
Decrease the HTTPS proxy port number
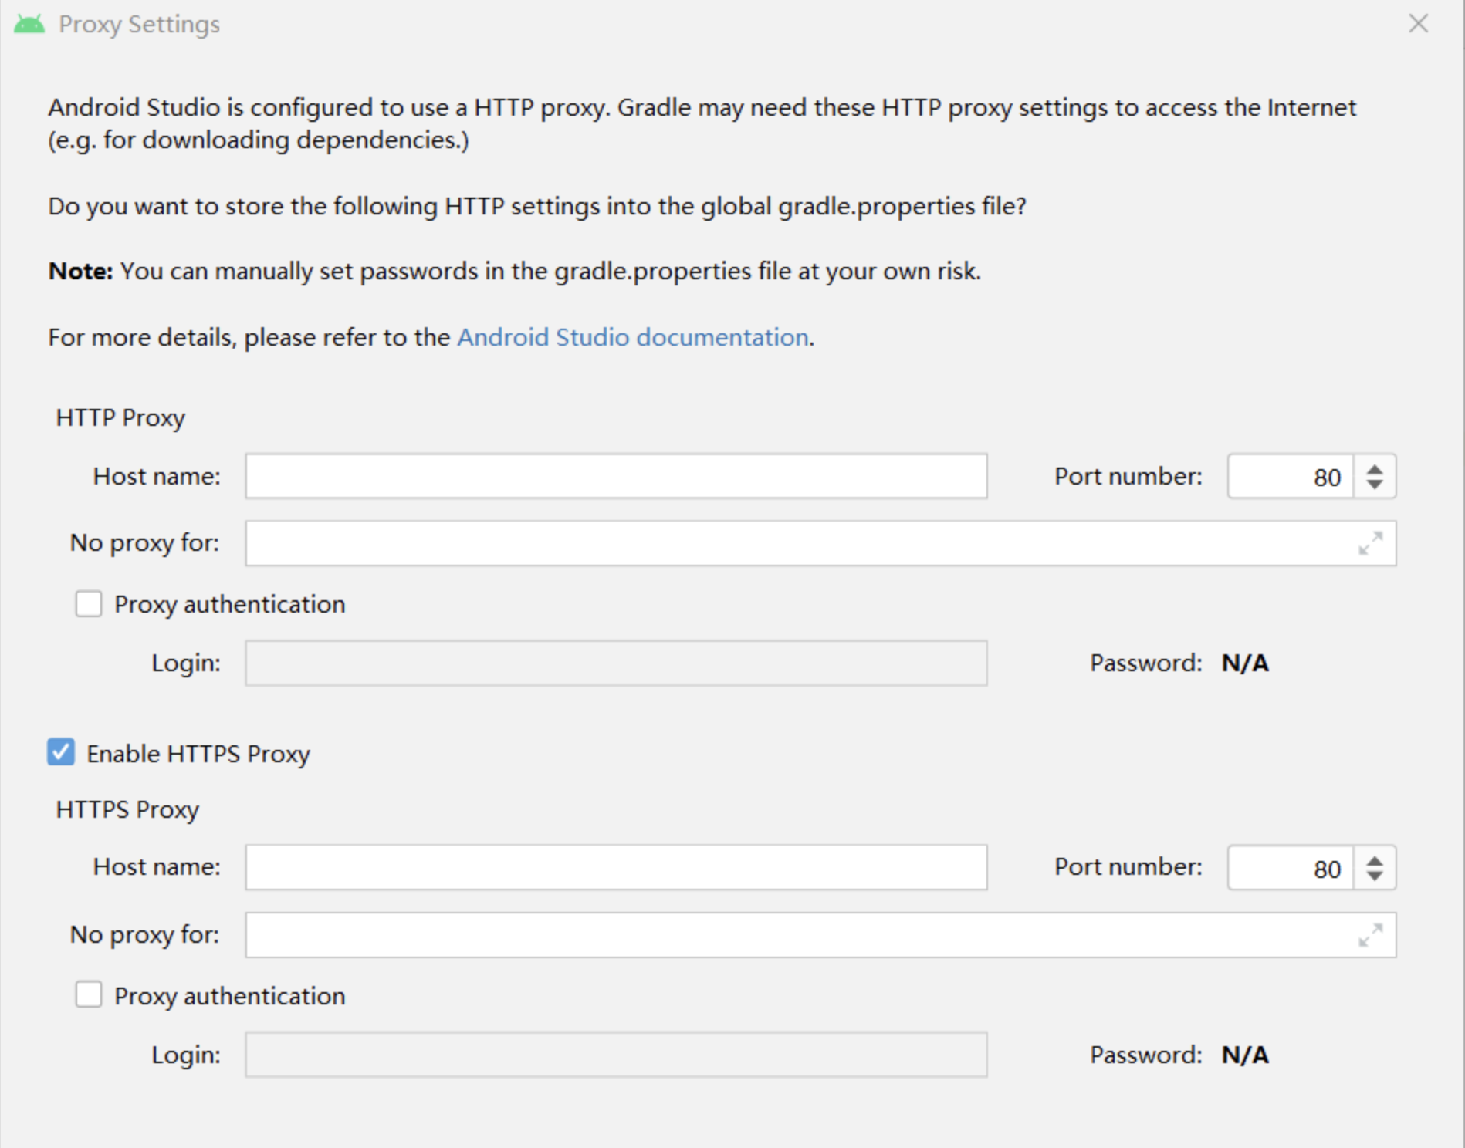[x=1375, y=876]
